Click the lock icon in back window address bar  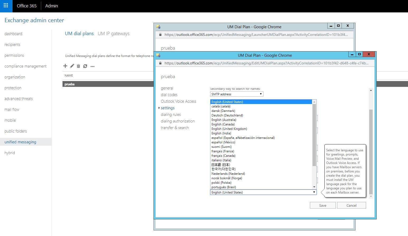pos(160,35)
